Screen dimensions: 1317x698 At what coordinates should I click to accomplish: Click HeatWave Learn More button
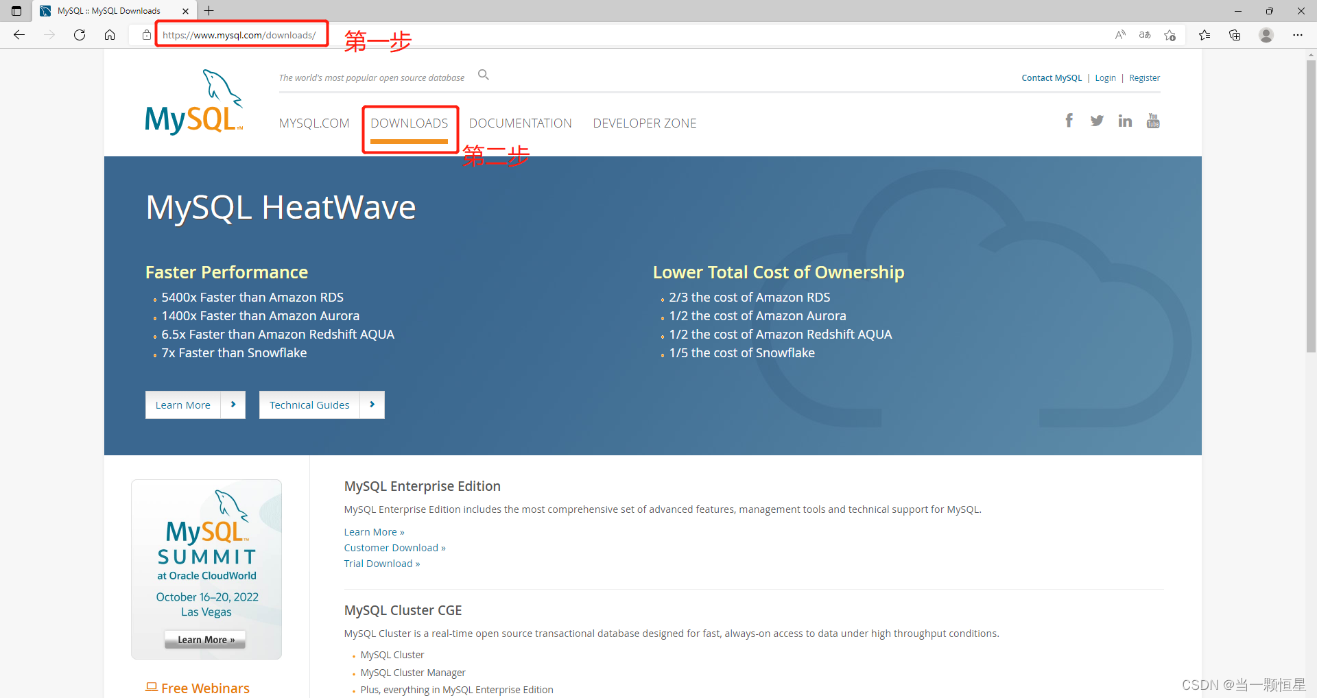point(183,405)
